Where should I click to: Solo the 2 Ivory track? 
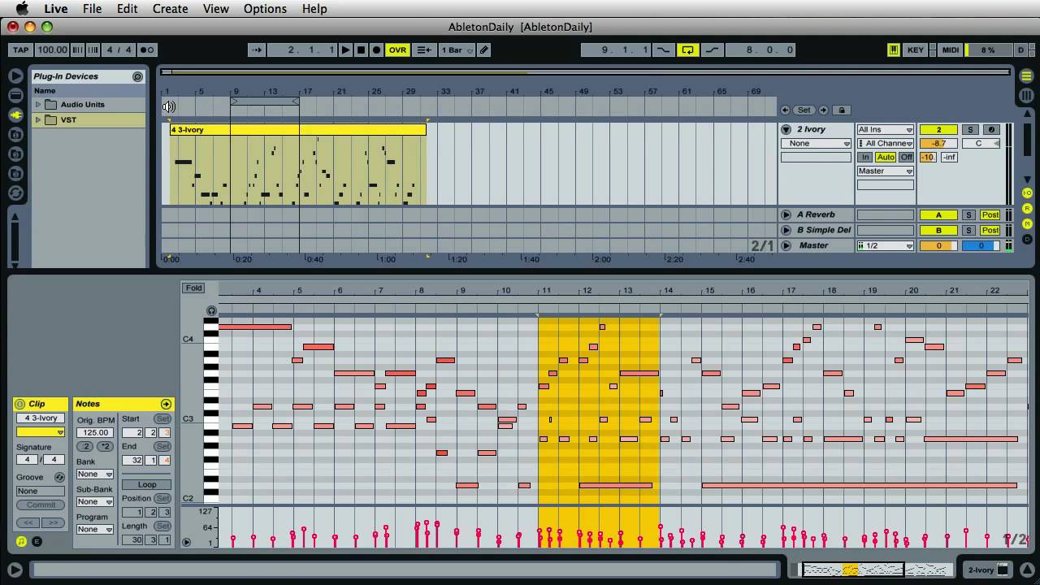coord(969,129)
